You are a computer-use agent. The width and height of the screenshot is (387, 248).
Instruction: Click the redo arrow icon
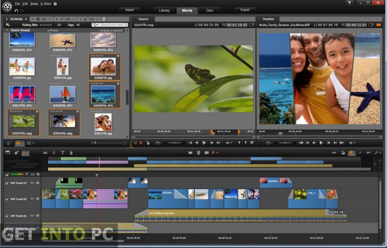(x=21, y=11)
